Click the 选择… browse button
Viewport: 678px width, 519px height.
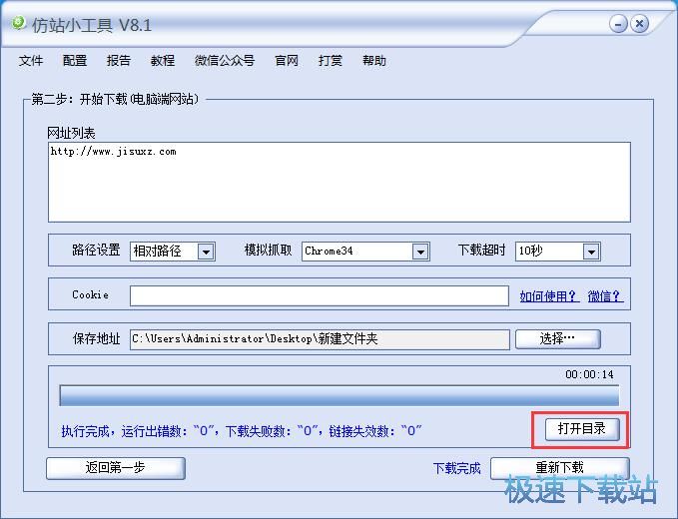(558, 339)
